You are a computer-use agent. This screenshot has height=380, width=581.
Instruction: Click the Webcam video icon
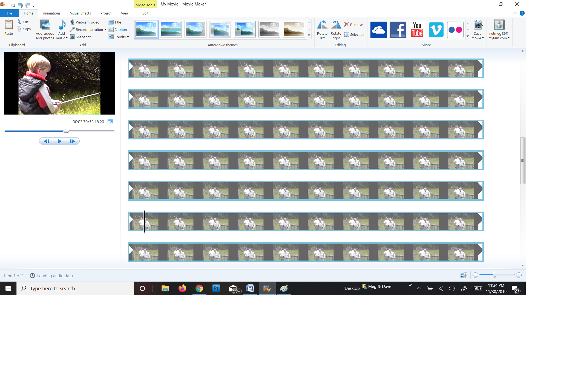[x=72, y=22]
